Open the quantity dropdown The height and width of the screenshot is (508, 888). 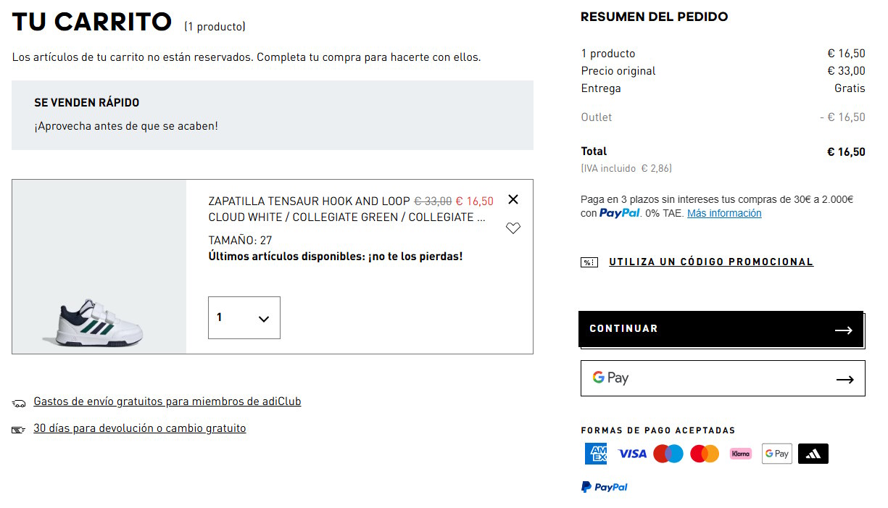click(244, 317)
